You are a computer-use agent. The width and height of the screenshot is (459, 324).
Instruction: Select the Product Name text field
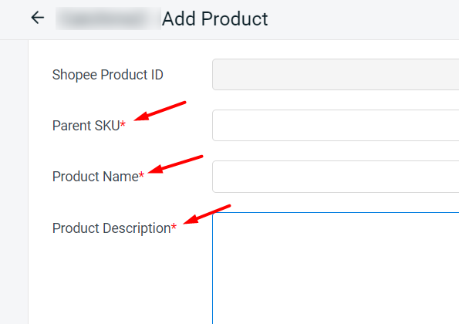(336, 177)
